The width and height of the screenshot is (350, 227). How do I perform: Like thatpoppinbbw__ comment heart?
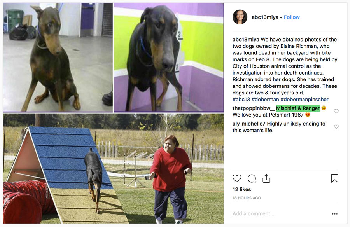click(336, 111)
